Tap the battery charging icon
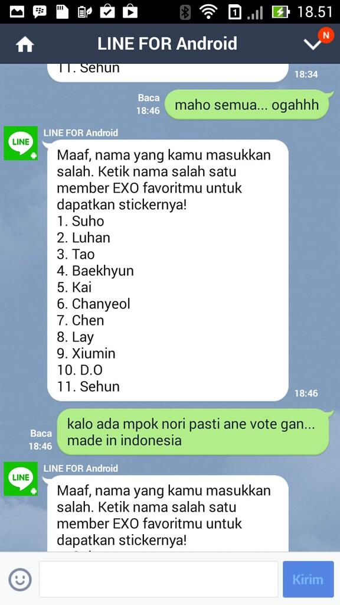Image resolution: width=340 pixels, height=605 pixels. coord(280,12)
